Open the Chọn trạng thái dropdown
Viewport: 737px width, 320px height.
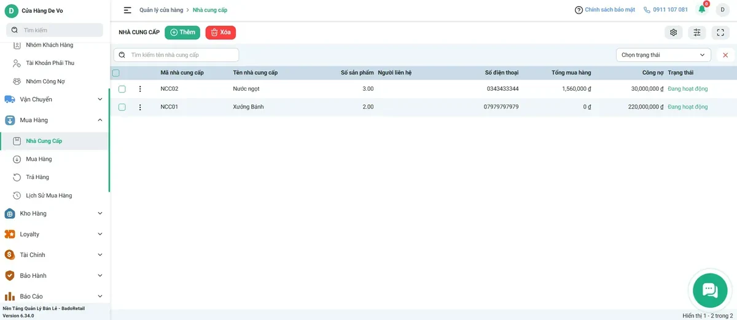pyautogui.click(x=663, y=55)
